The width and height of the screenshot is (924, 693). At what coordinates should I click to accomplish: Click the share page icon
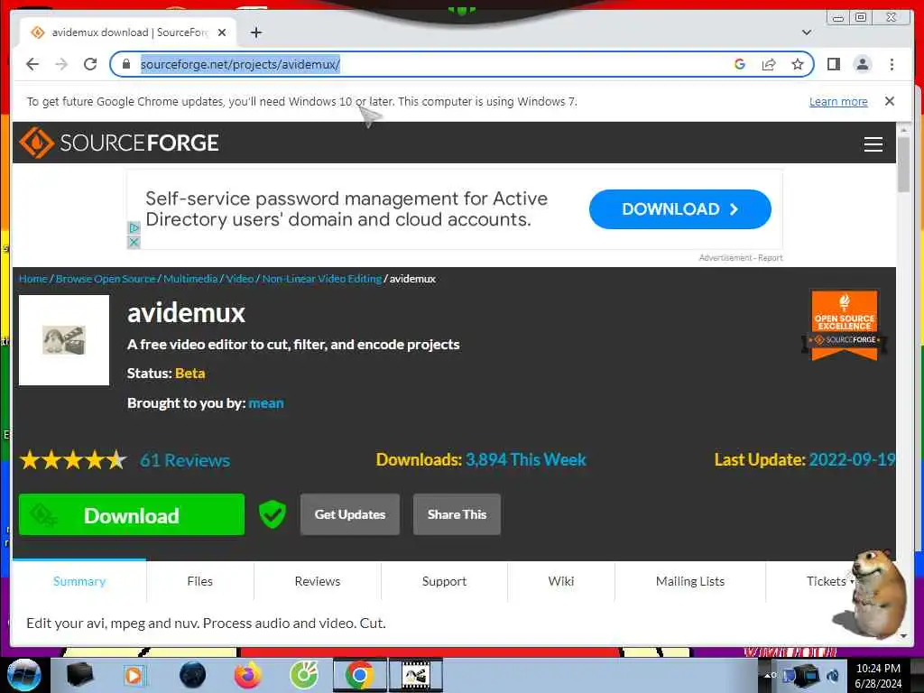[x=769, y=64]
